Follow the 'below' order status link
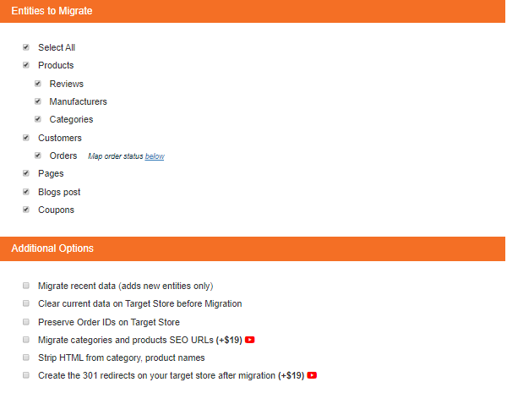 [155, 156]
